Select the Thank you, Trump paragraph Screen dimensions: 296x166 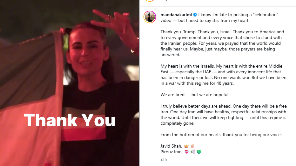222,43
